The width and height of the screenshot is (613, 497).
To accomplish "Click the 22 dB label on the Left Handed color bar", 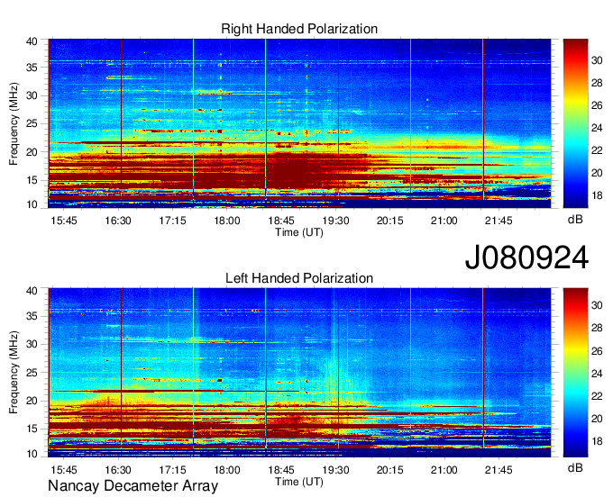I will coord(597,396).
